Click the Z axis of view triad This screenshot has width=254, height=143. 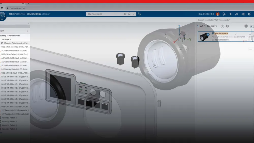(x=179, y=26)
